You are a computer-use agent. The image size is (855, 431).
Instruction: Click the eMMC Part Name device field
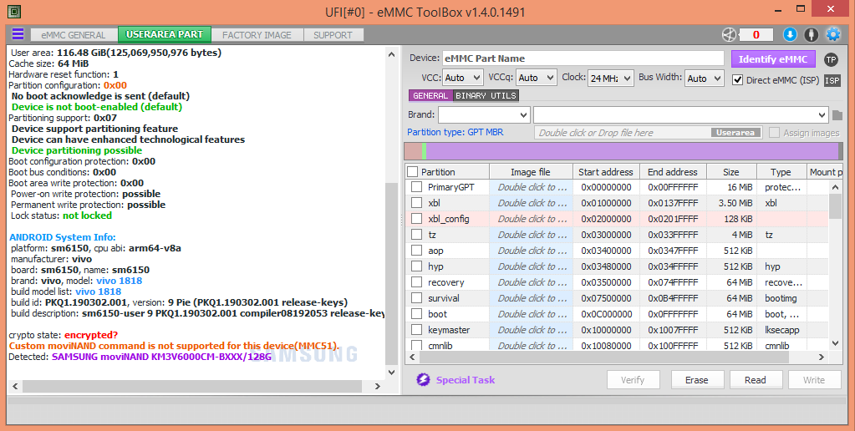coord(583,58)
